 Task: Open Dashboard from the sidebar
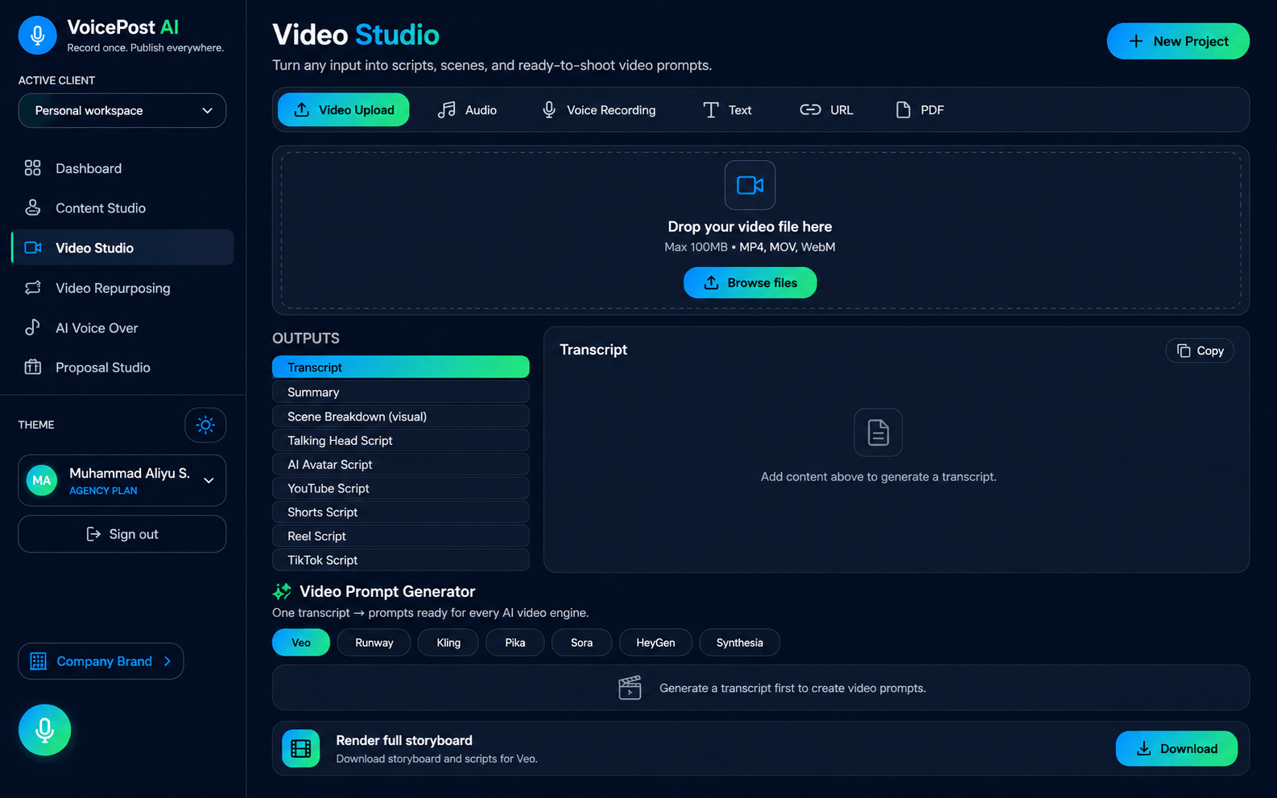(122, 168)
